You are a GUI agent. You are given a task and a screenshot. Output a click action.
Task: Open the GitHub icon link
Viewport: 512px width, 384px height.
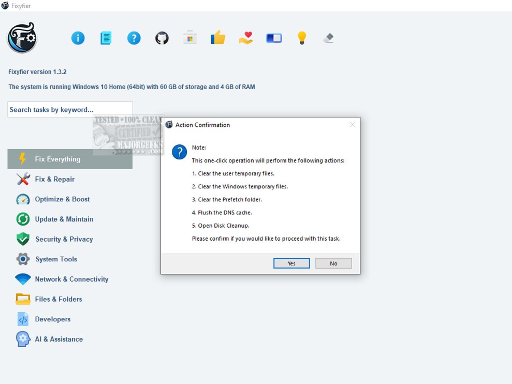pyautogui.click(x=162, y=38)
